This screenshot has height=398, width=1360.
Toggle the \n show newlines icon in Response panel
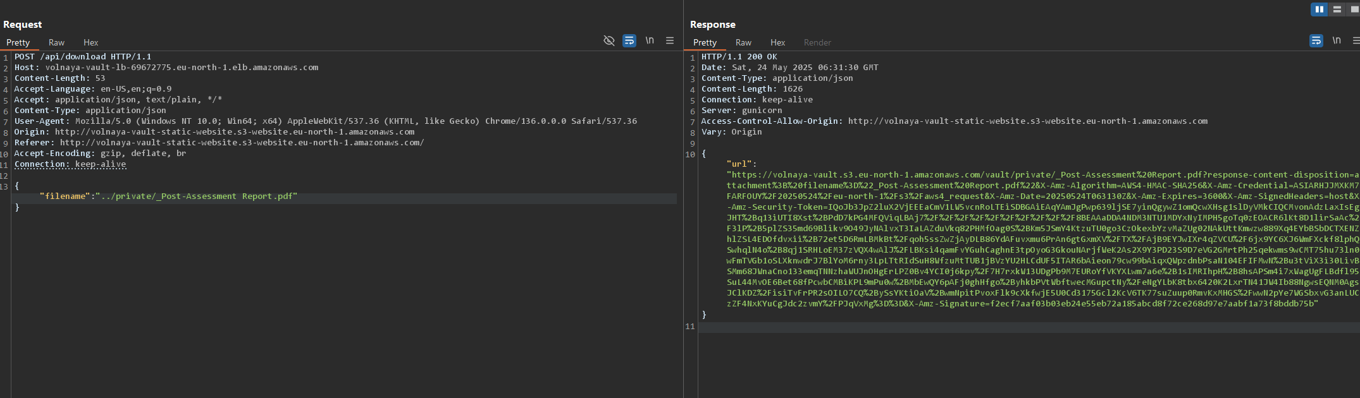pyautogui.click(x=1337, y=40)
